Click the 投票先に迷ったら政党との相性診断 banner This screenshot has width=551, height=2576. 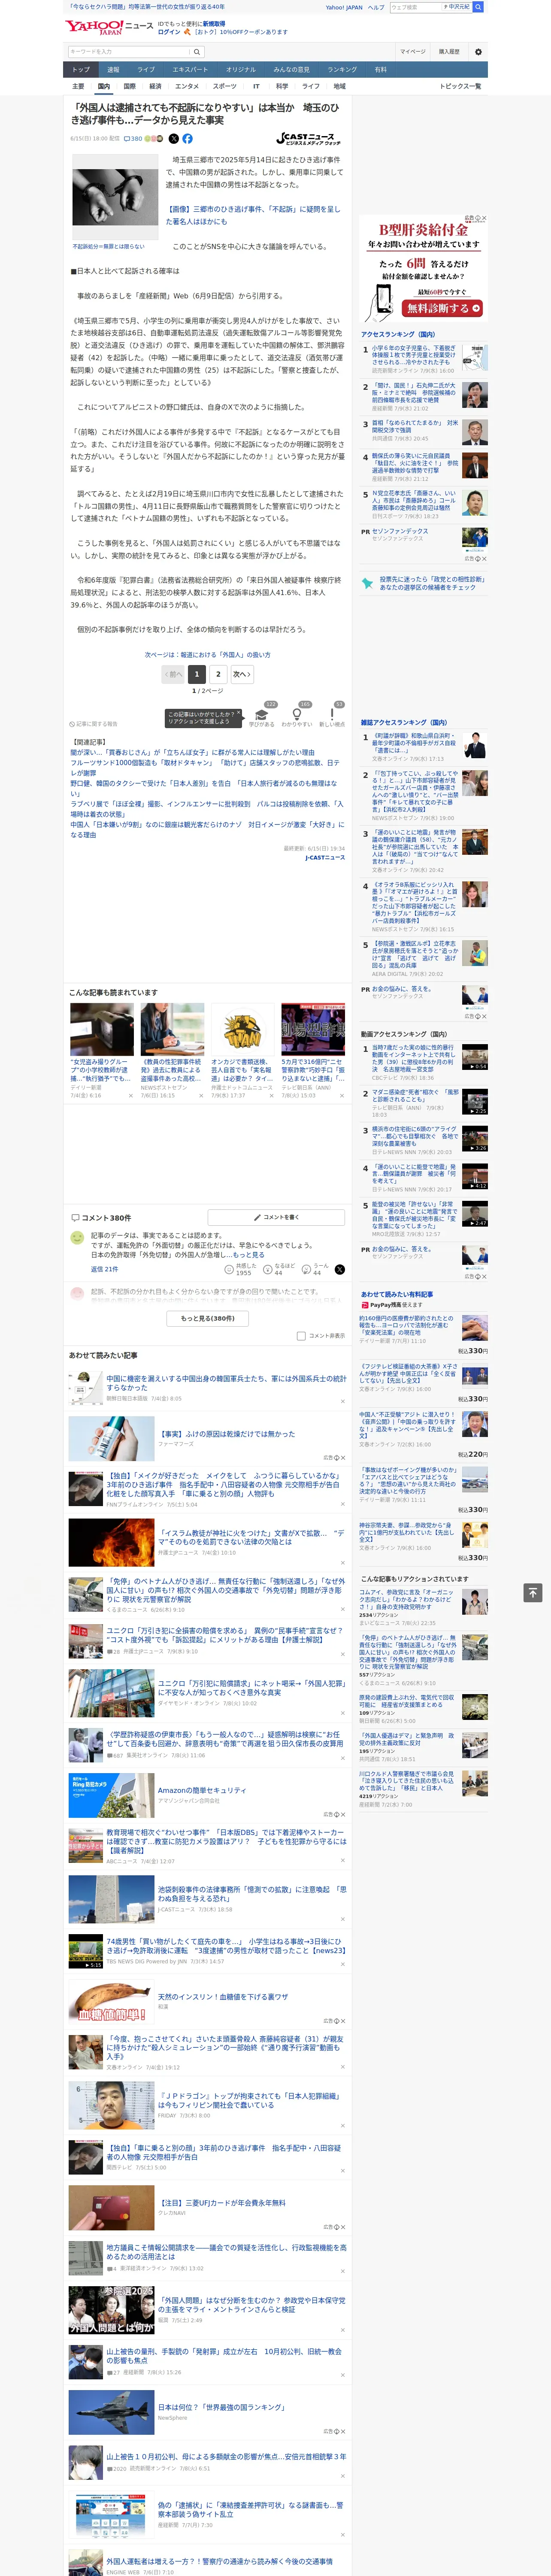pyautogui.click(x=424, y=583)
